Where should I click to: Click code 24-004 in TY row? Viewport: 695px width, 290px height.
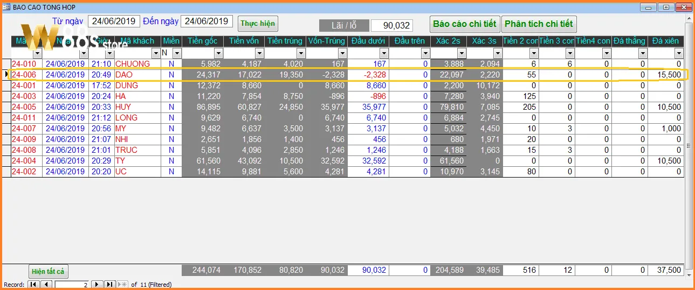click(24, 161)
